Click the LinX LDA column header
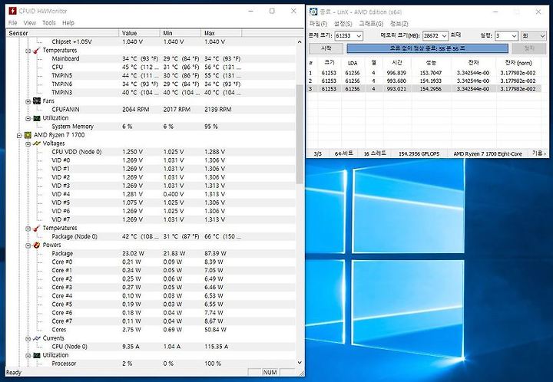553x382 pixels. point(353,63)
